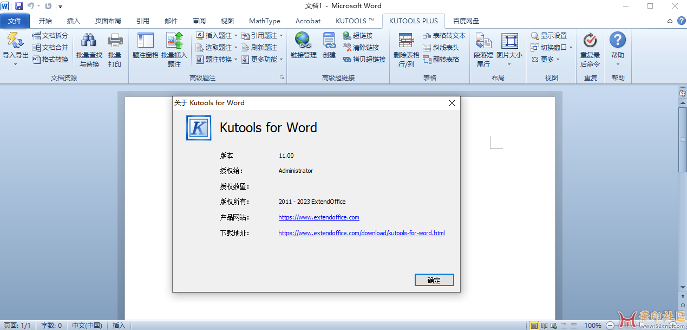Click the 100% zoom level in status bar
Screen dimensions: 687x330
593,326
